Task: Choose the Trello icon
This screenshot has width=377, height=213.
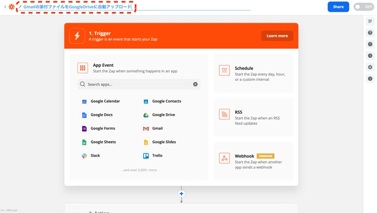Action: pyautogui.click(x=146, y=156)
